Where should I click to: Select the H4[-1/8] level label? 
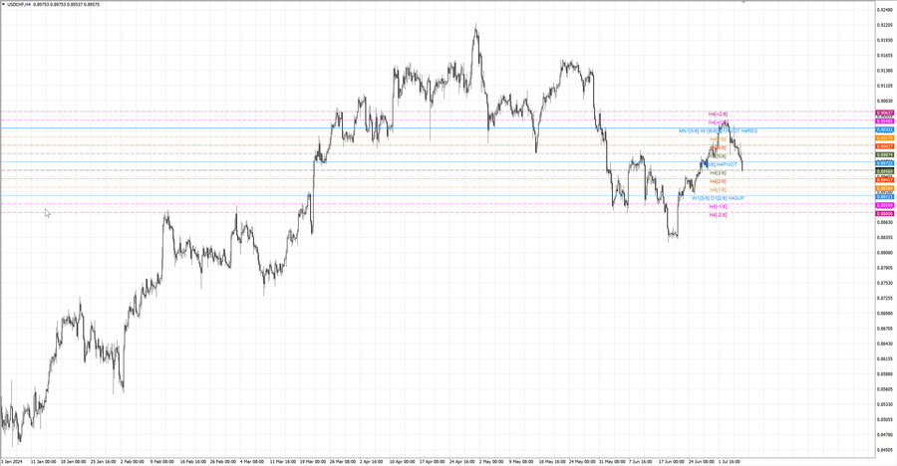coord(718,206)
